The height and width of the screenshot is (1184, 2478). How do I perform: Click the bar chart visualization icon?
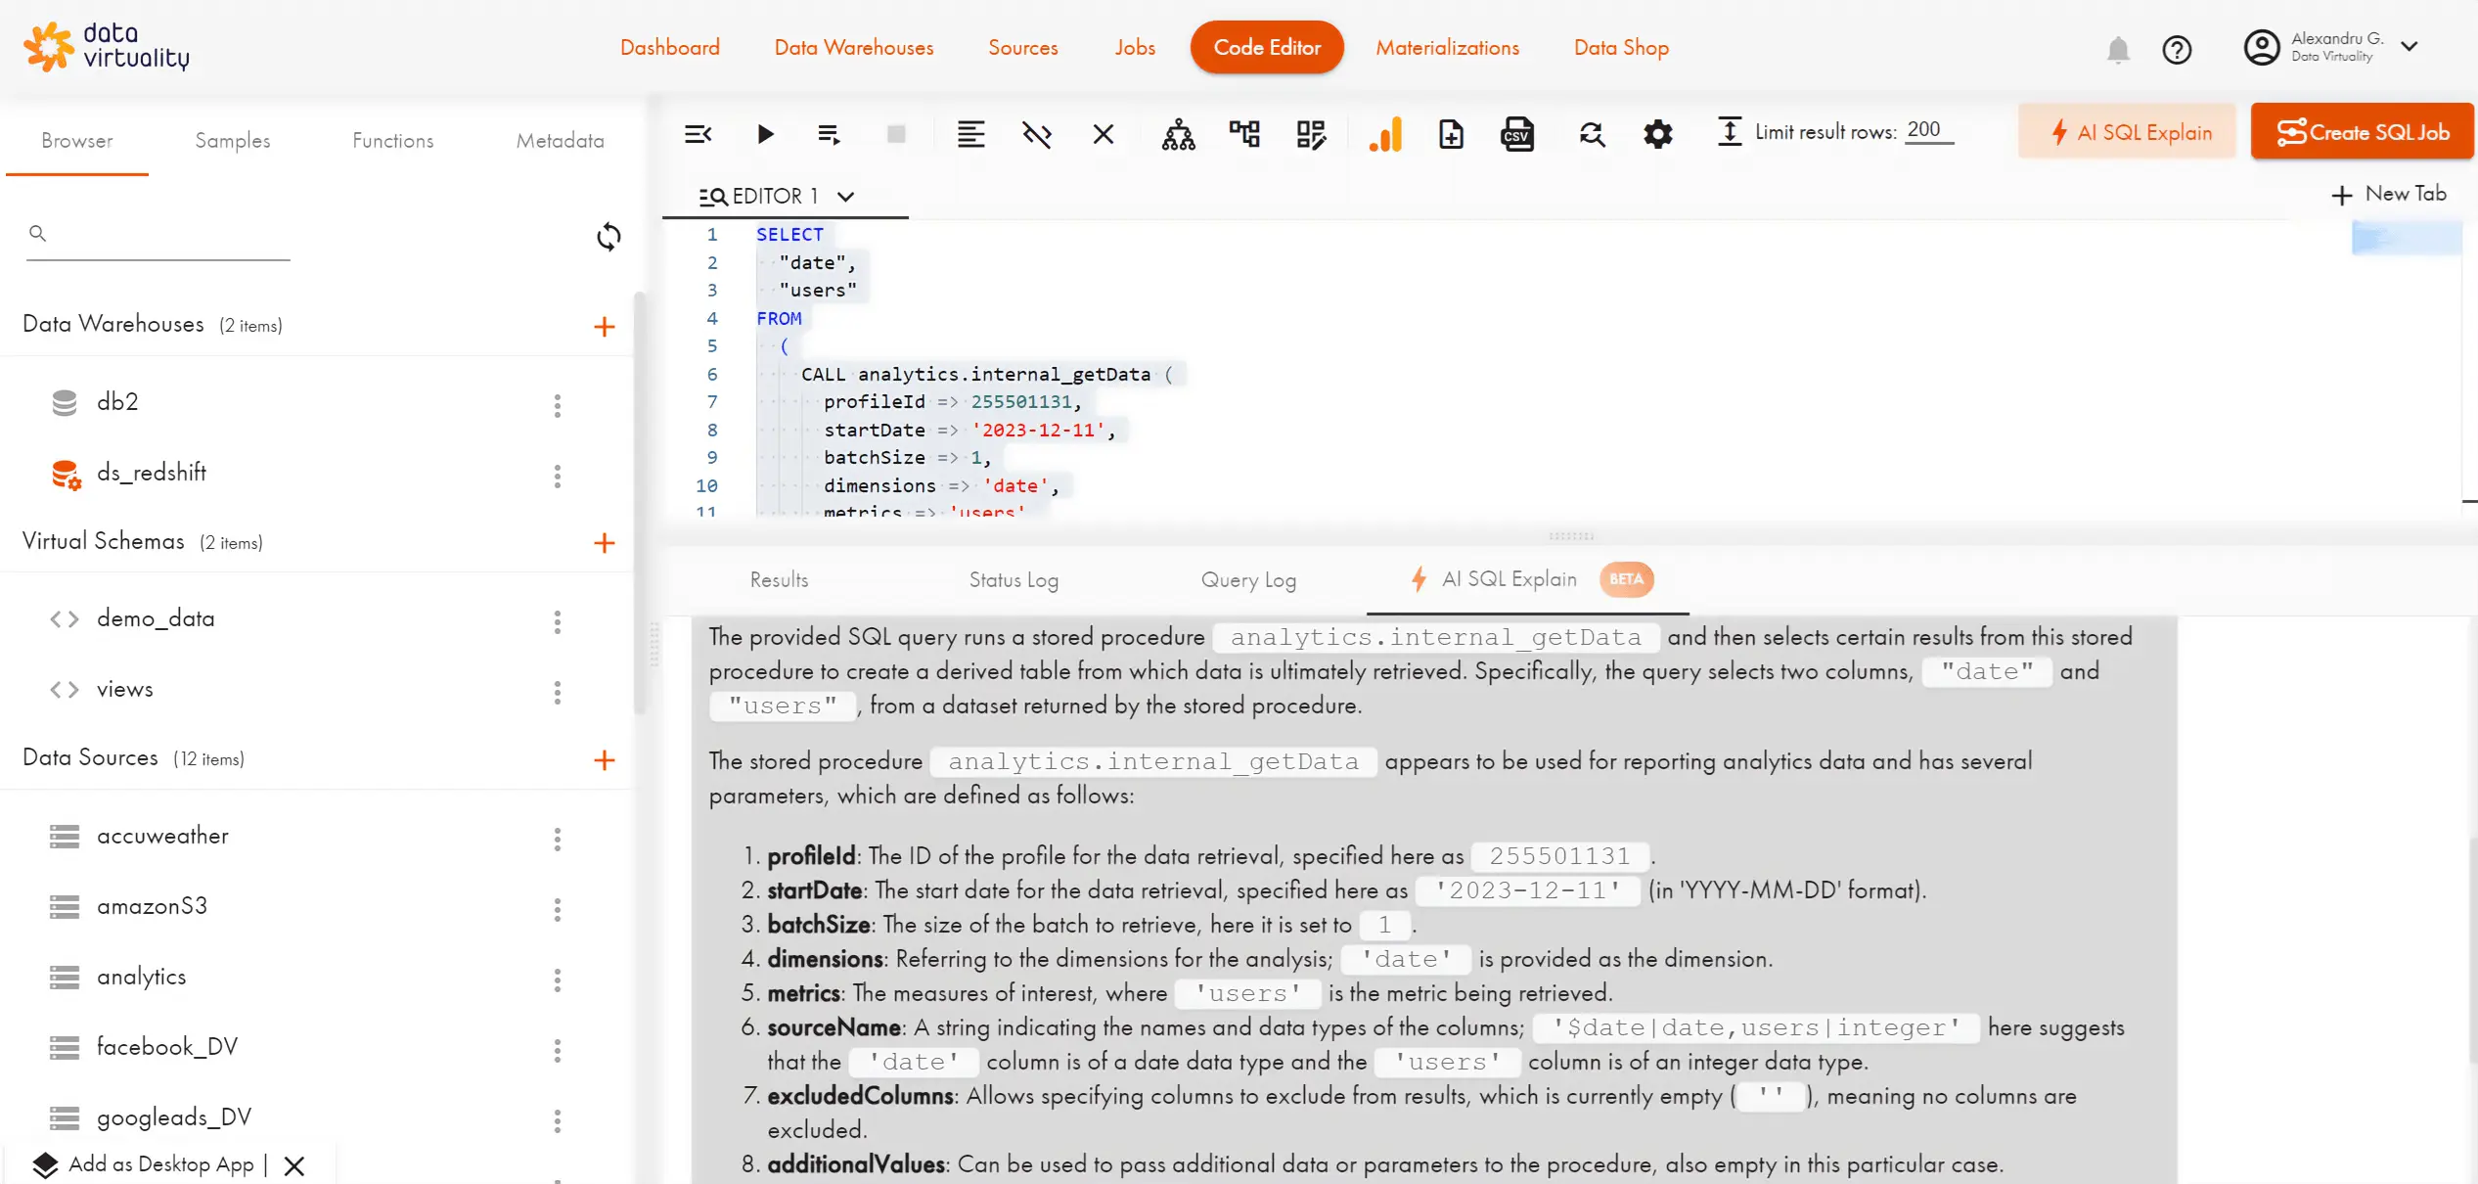click(x=1385, y=134)
